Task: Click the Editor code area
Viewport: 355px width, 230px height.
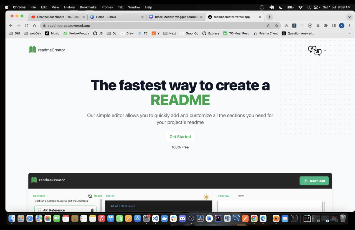Action: [x=159, y=206]
